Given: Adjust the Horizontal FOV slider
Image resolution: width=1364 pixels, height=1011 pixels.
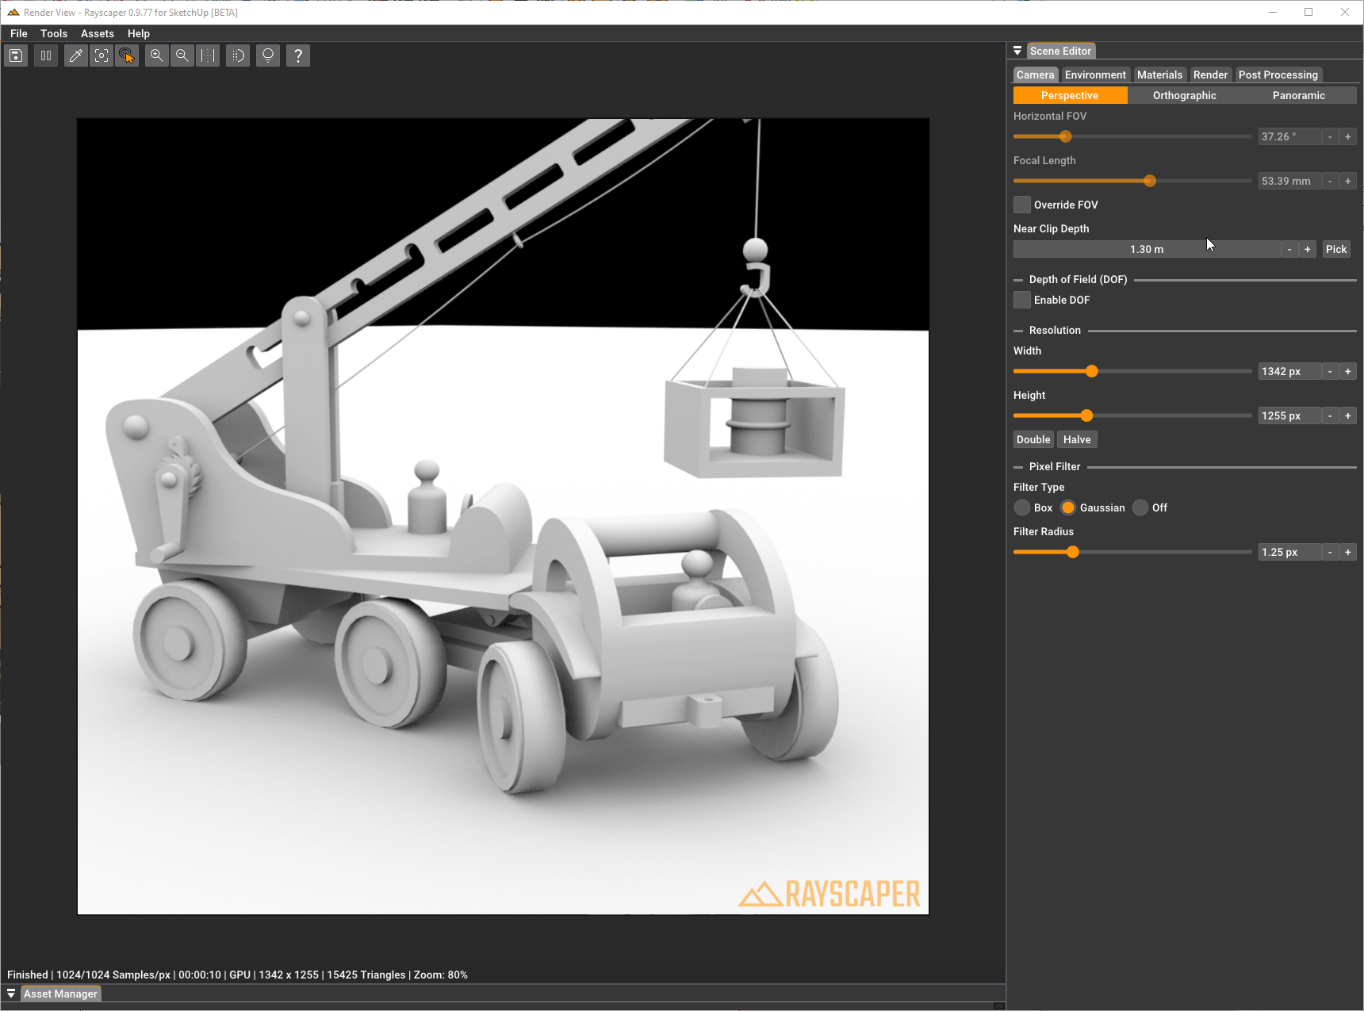Looking at the screenshot, I should [1064, 136].
